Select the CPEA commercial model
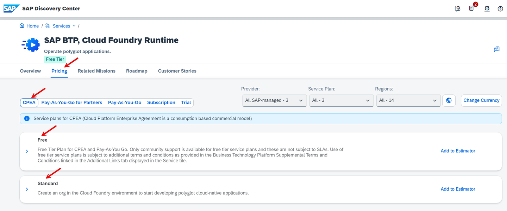 click(29, 103)
